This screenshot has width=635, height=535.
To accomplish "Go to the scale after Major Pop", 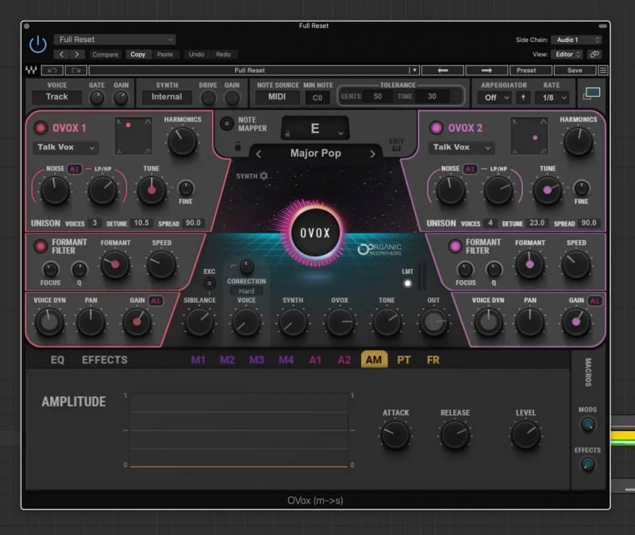I will pos(372,154).
